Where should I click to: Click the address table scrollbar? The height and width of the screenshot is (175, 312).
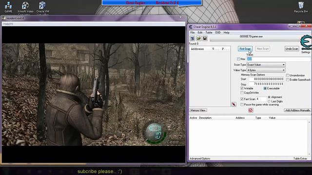click(309, 138)
